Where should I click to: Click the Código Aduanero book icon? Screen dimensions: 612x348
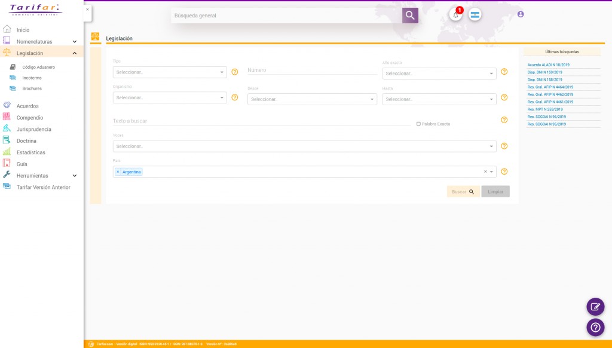pos(13,67)
